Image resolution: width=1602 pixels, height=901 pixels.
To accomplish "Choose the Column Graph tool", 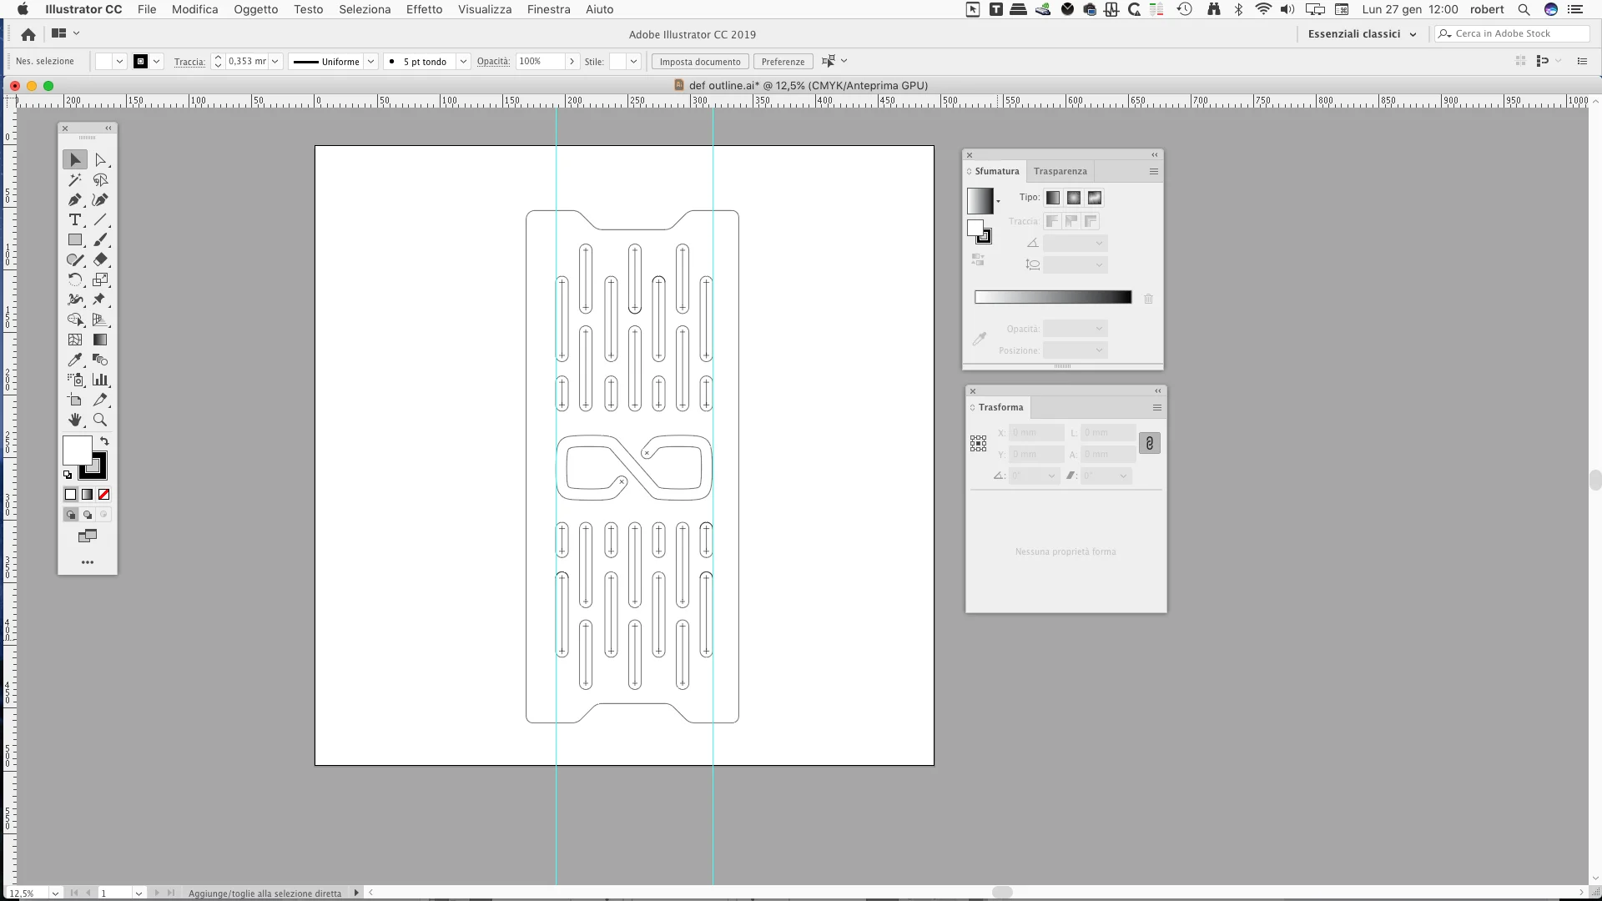I will click(x=100, y=380).
